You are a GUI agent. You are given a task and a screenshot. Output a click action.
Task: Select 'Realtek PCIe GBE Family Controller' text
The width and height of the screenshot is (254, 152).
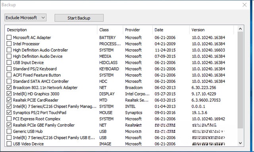click(44, 125)
